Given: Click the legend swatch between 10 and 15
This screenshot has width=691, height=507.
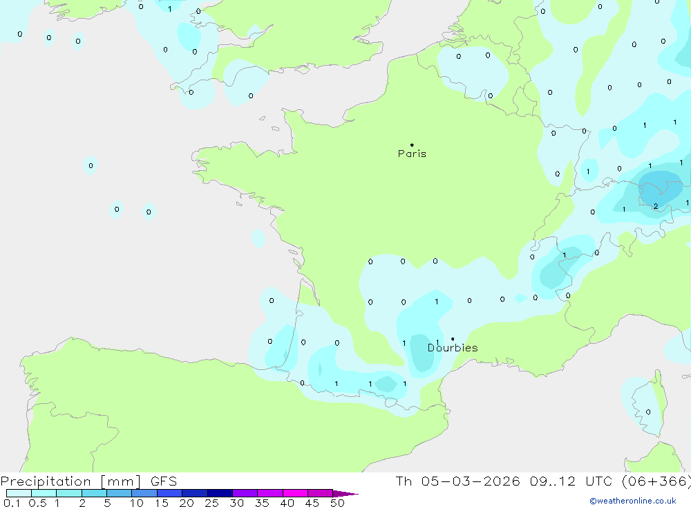Looking at the screenshot, I should 144,493.
